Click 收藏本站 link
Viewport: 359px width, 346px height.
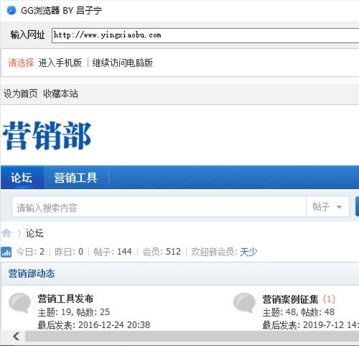(x=60, y=94)
